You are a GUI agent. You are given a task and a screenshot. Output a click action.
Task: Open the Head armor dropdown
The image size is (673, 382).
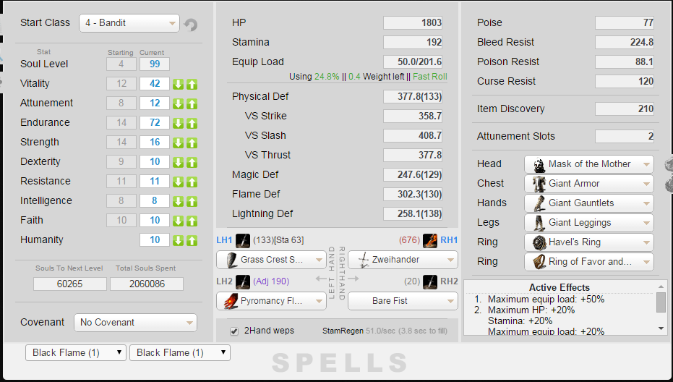click(588, 164)
